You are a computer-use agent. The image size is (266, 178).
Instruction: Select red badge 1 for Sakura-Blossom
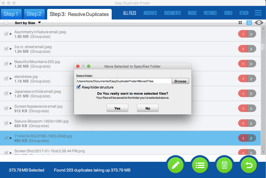coord(243,123)
